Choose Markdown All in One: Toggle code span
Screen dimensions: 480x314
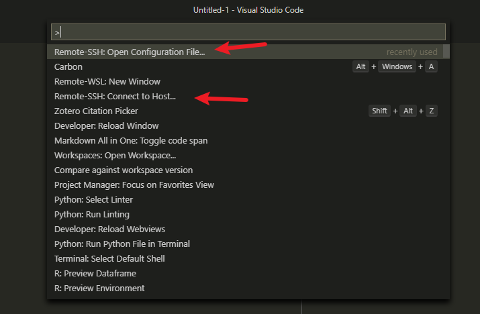point(248,140)
